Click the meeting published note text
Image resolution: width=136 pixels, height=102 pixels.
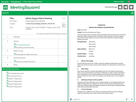click(x=52, y=34)
